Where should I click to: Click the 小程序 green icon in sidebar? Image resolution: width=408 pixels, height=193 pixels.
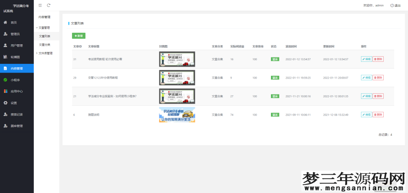[x=5, y=80]
